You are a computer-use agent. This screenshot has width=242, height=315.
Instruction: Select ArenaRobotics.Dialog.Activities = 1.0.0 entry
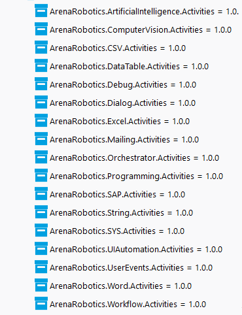[122, 103]
